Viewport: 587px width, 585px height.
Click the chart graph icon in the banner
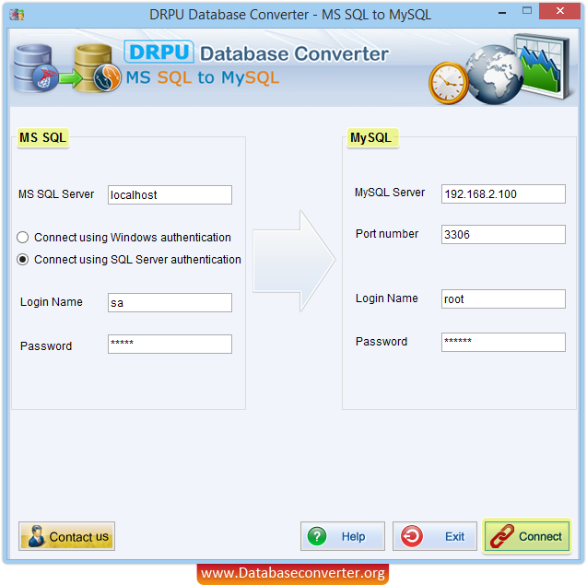point(544,66)
